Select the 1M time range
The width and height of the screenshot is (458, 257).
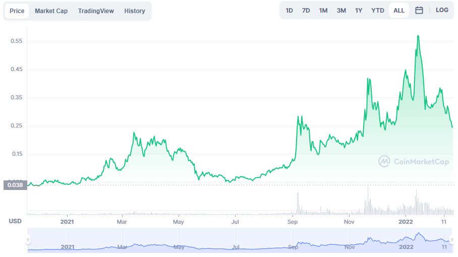(323, 11)
